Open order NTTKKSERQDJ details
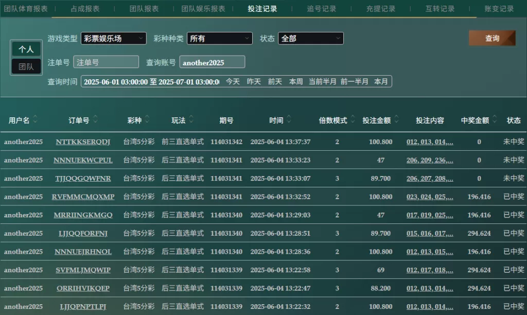The height and width of the screenshot is (315, 527). click(83, 142)
